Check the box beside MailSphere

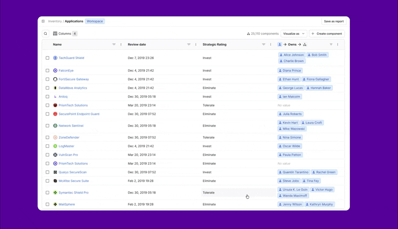coord(47,204)
